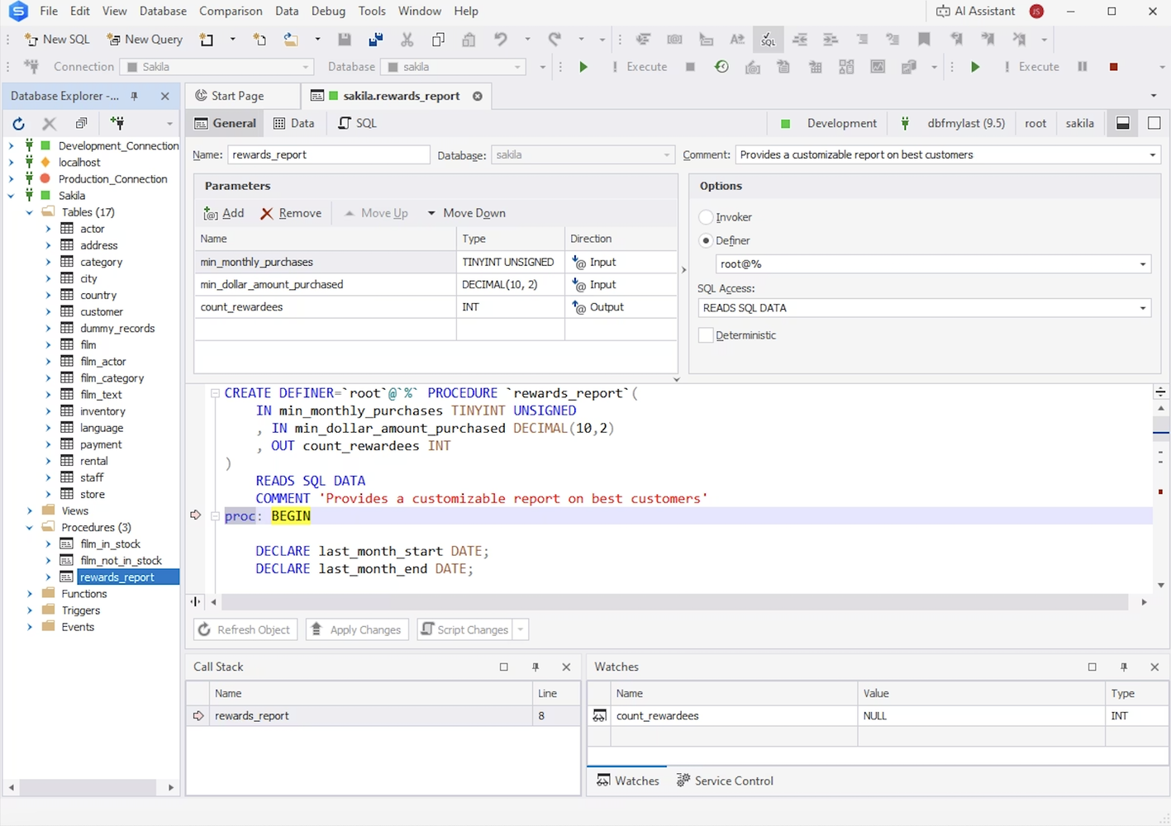Click the execution history clock icon
The image size is (1171, 826).
point(721,67)
